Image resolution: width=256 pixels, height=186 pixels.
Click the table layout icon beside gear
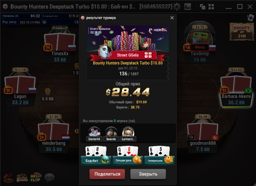click(x=187, y=7)
